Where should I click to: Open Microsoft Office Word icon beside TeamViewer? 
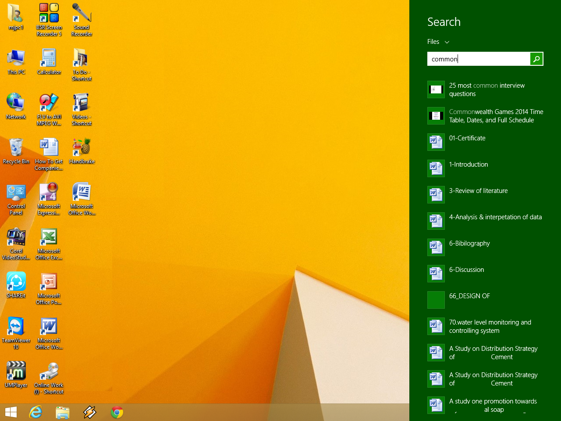[x=49, y=333]
